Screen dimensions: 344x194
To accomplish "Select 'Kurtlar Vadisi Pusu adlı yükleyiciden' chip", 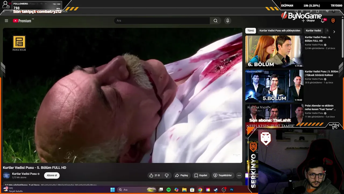I will click(280, 31).
